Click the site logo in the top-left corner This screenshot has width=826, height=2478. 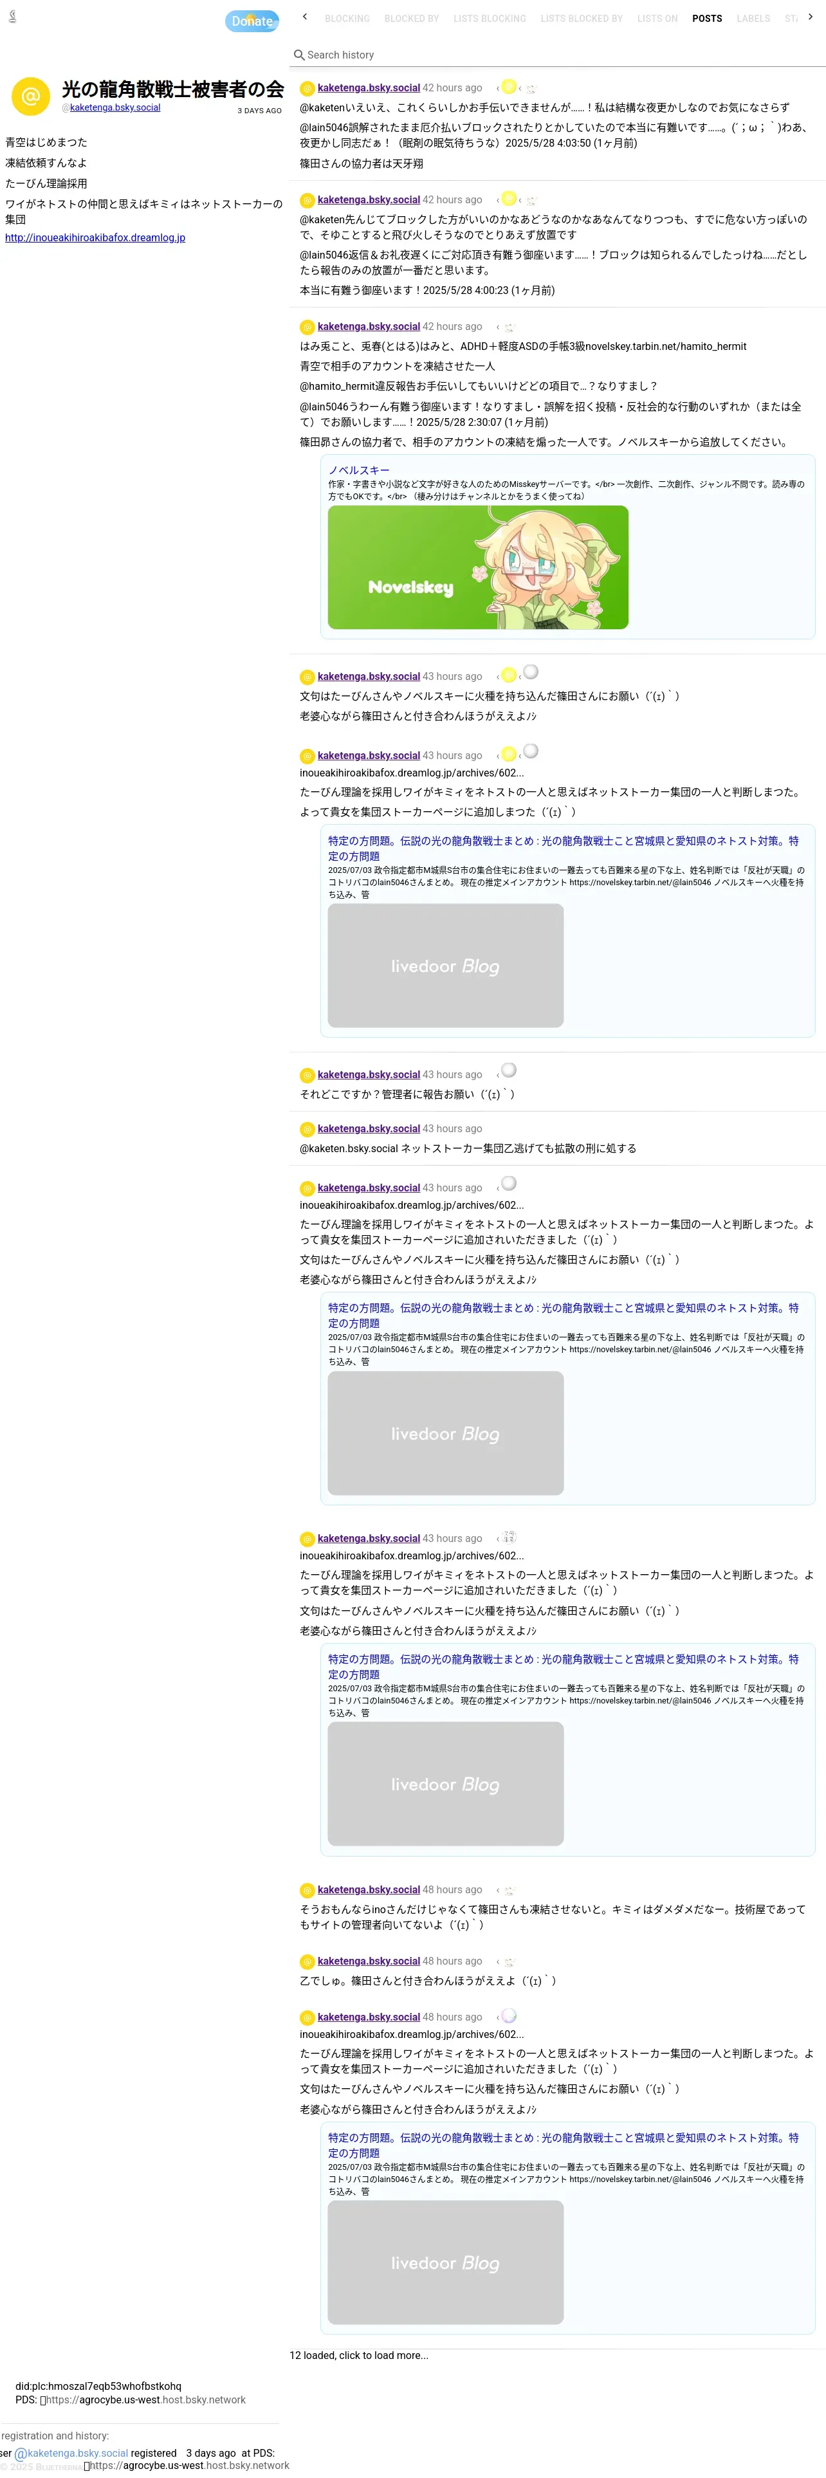12,16
